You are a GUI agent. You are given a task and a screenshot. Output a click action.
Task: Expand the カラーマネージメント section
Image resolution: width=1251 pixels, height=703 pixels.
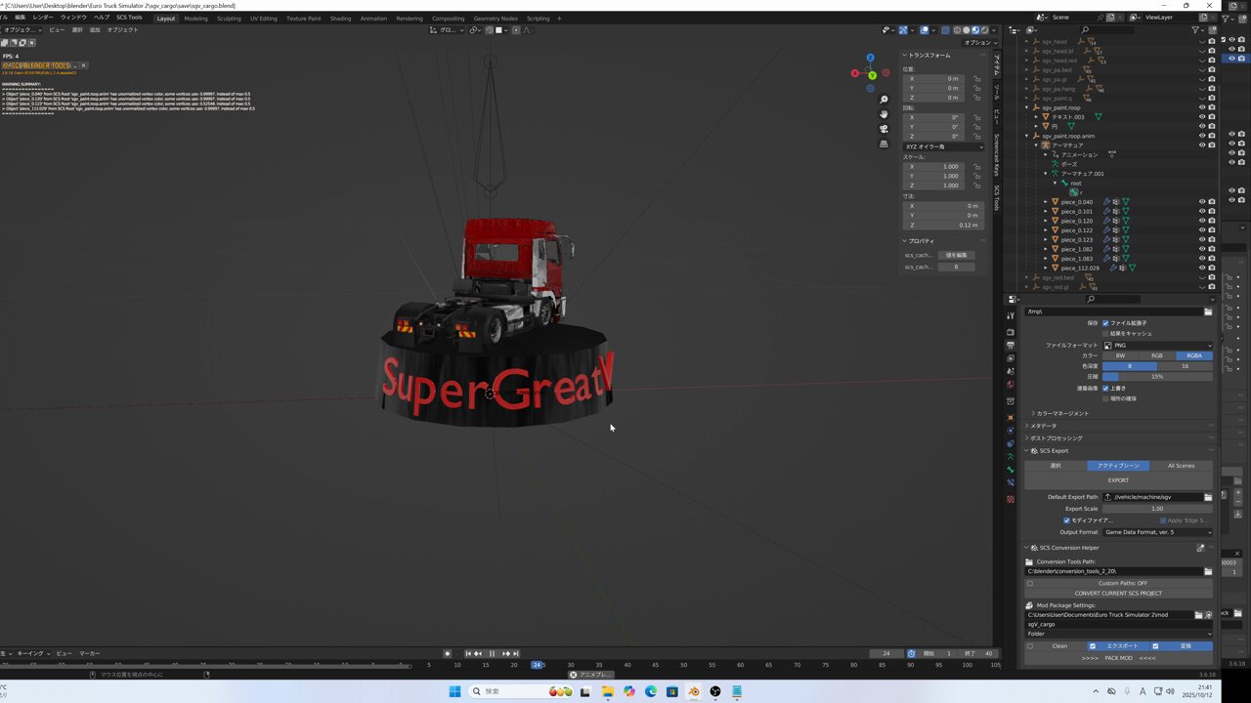click(1062, 413)
